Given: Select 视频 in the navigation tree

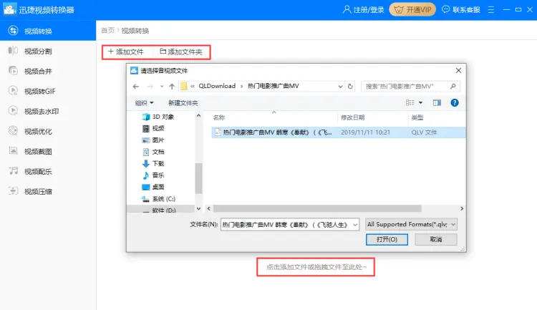Looking at the screenshot, I should tap(153, 128).
